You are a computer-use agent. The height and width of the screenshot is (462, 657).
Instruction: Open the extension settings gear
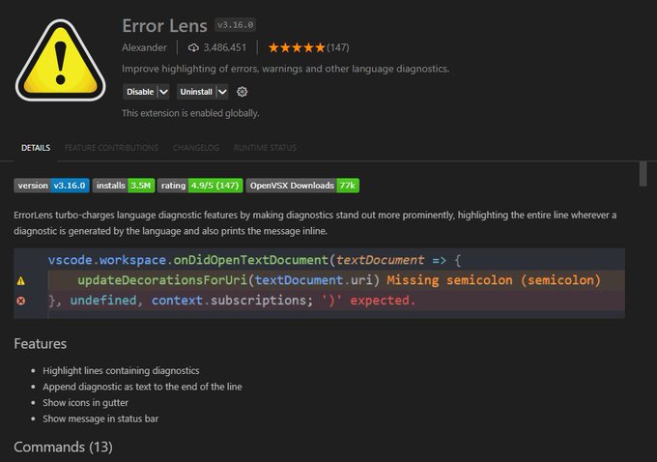(242, 92)
